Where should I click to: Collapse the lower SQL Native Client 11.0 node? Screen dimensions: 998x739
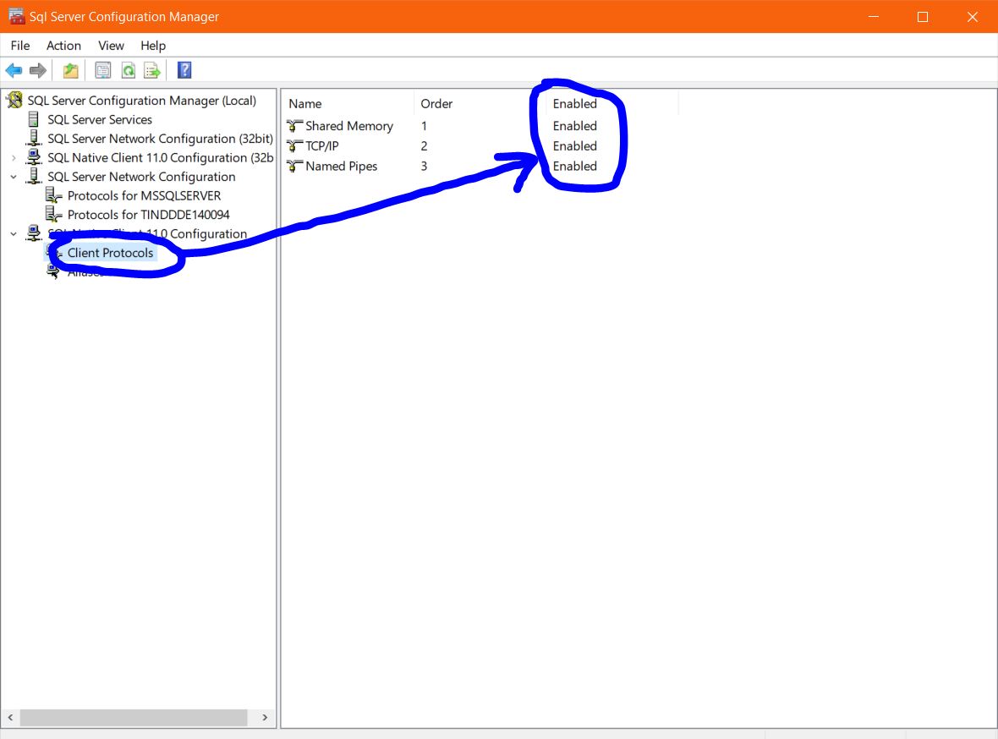point(14,234)
